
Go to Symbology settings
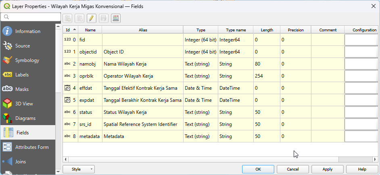tap(27, 60)
